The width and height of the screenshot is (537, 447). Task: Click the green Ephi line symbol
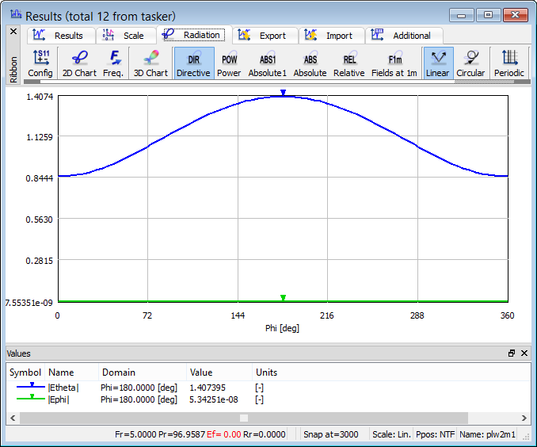click(31, 398)
